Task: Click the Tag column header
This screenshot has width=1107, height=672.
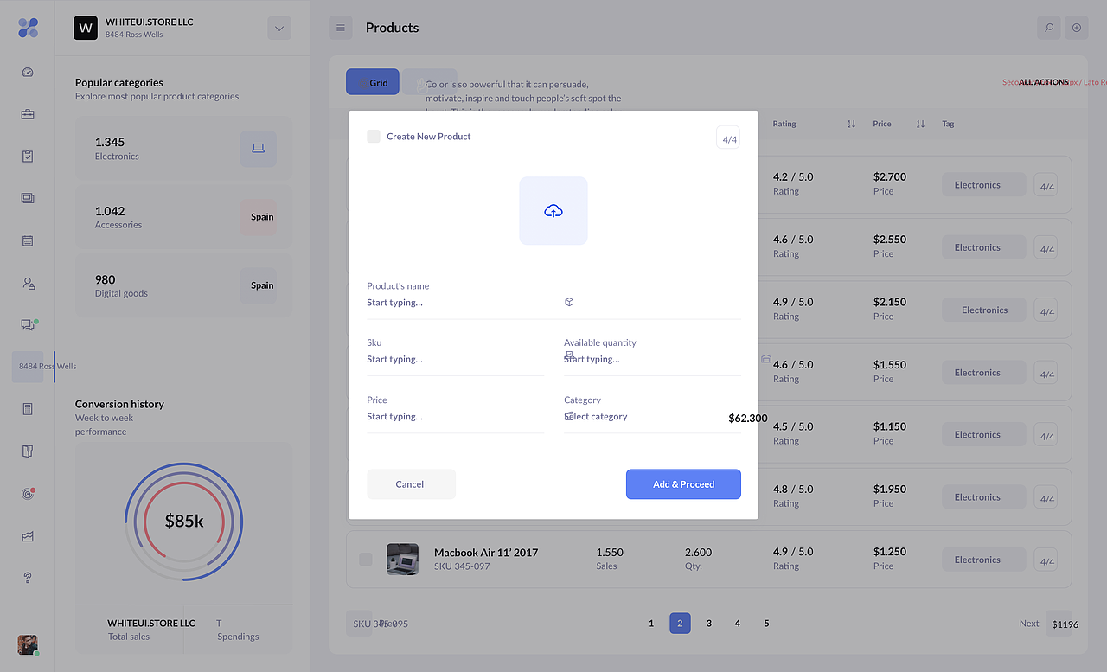Action: click(948, 124)
